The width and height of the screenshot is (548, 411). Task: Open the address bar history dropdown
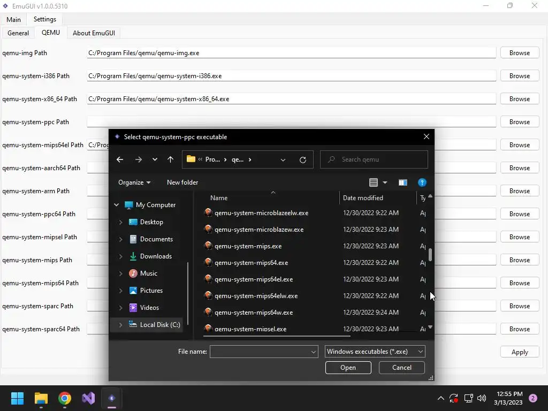283,159
